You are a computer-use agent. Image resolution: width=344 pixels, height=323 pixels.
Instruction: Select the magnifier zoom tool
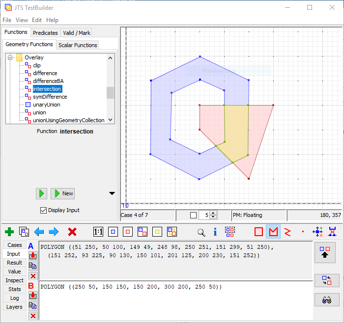coord(201,232)
